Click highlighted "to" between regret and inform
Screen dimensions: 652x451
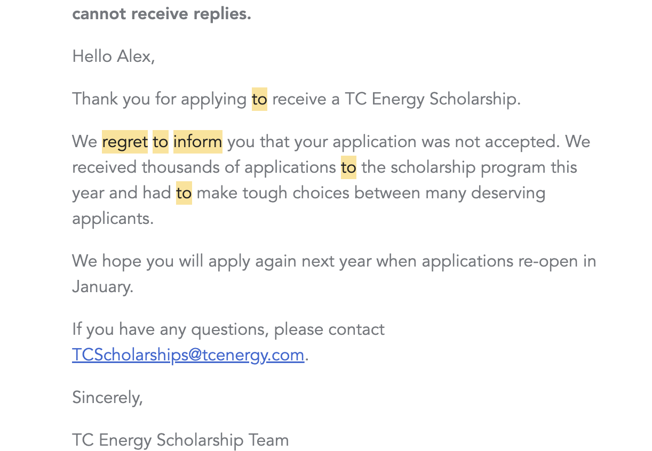(x=160, y=142)
